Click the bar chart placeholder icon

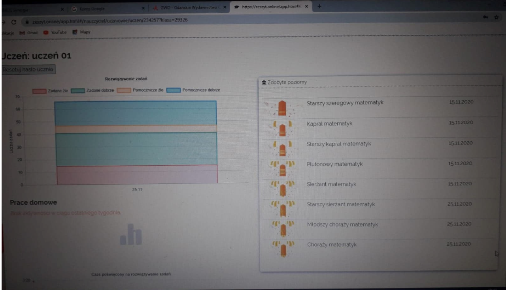point(131,234)
